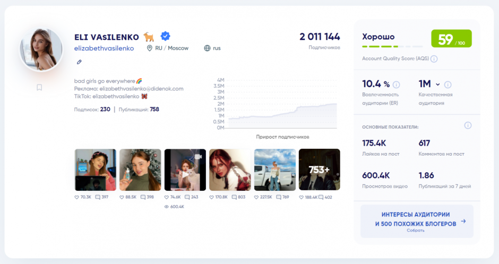
Task: Open the 753+ more posts thumbnail
Action: click(x=320, y=170)
